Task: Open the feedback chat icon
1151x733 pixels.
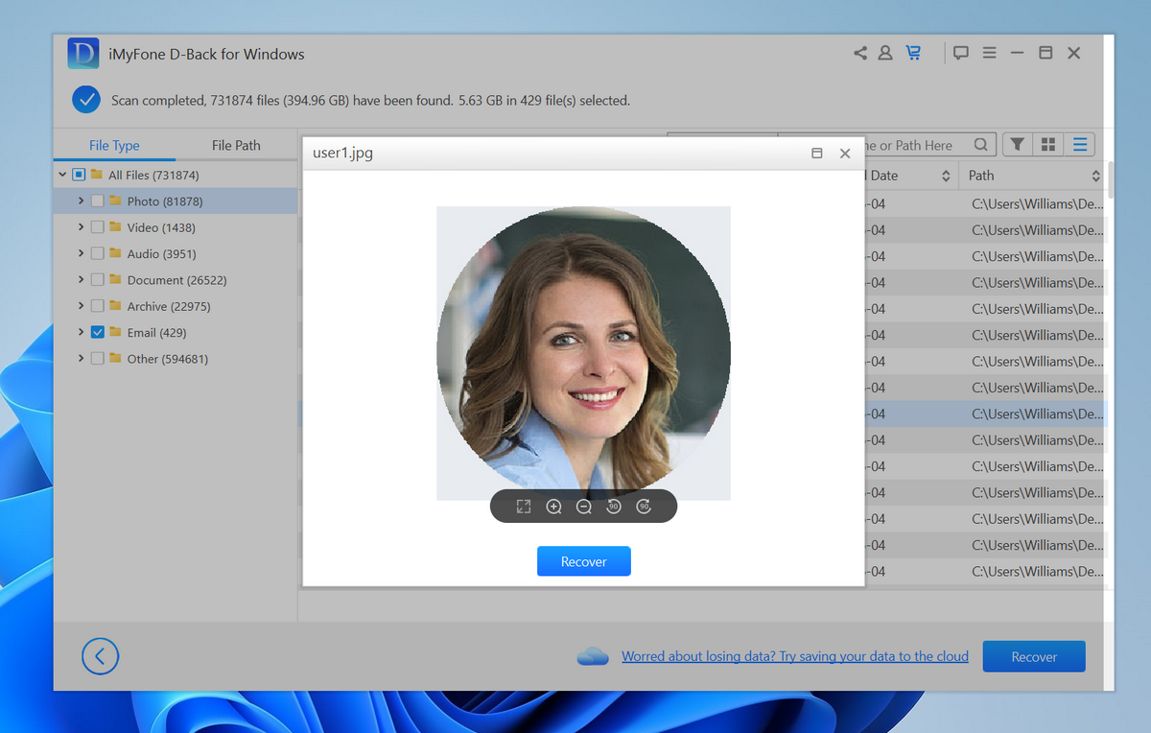Action: tap(960, 54)
